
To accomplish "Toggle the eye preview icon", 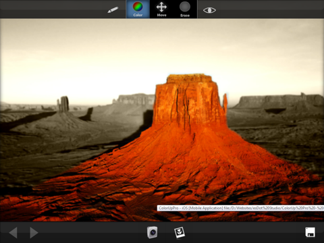I will (209, 10).
